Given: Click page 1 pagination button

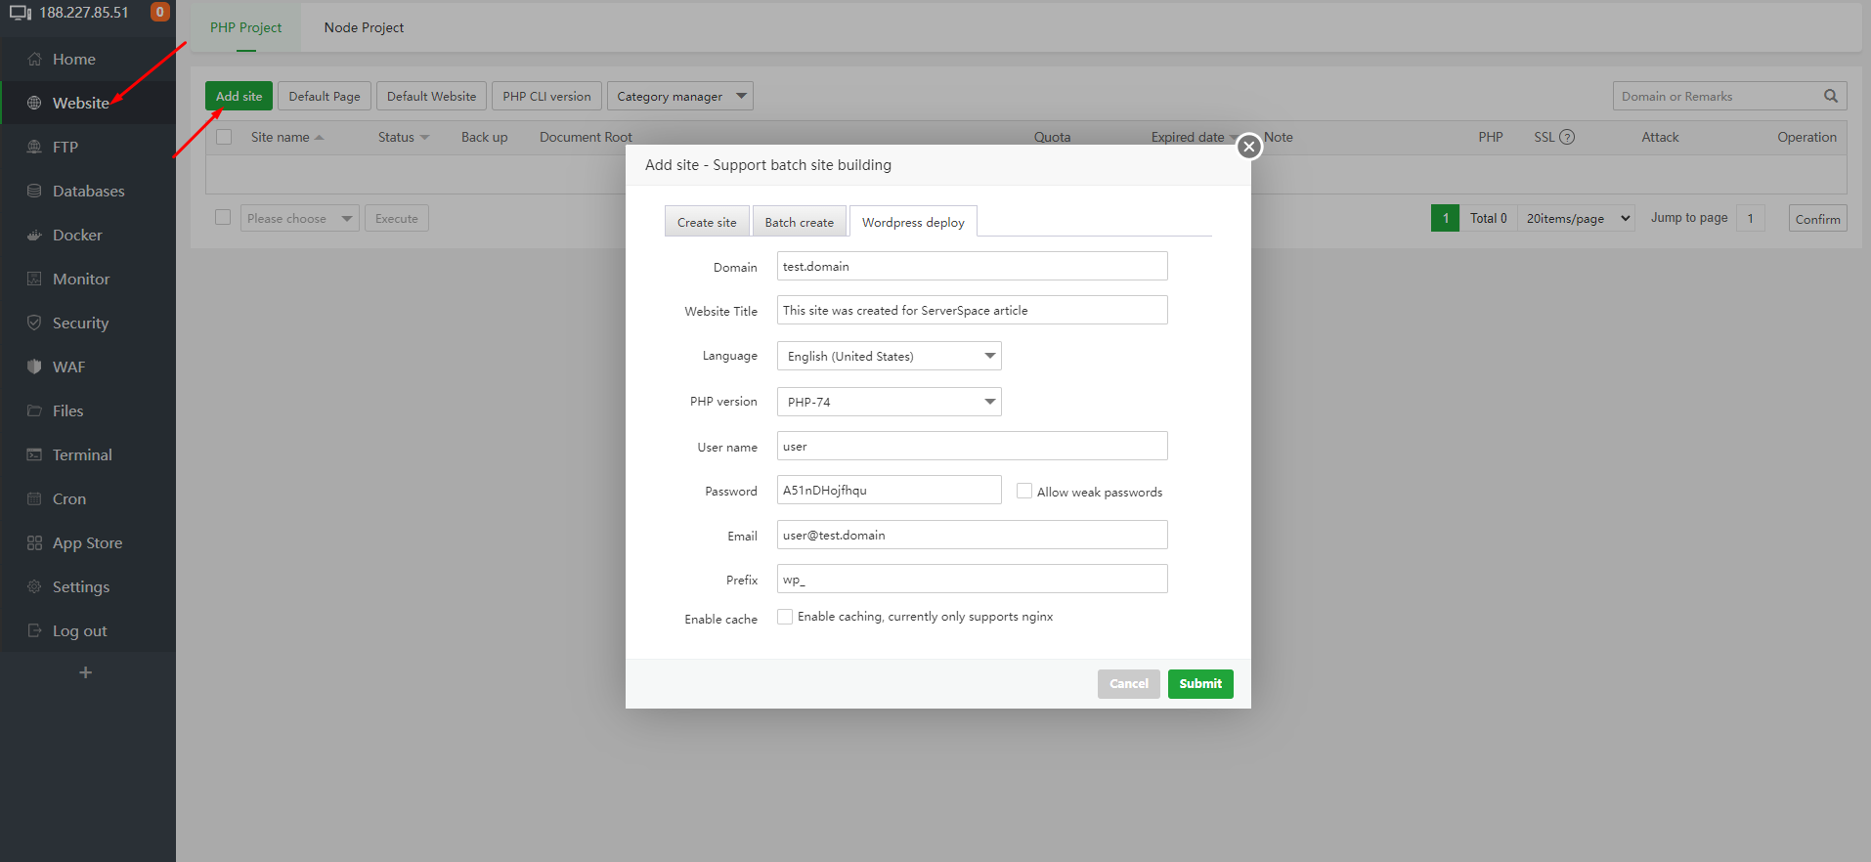Looking at the screenshot, I should point(1445,218).
